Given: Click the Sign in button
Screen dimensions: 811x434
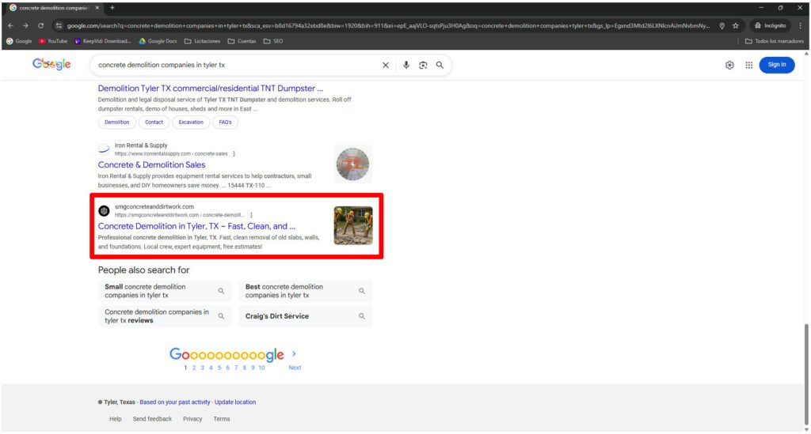Looking at the screenshot, I should (776, 65).
